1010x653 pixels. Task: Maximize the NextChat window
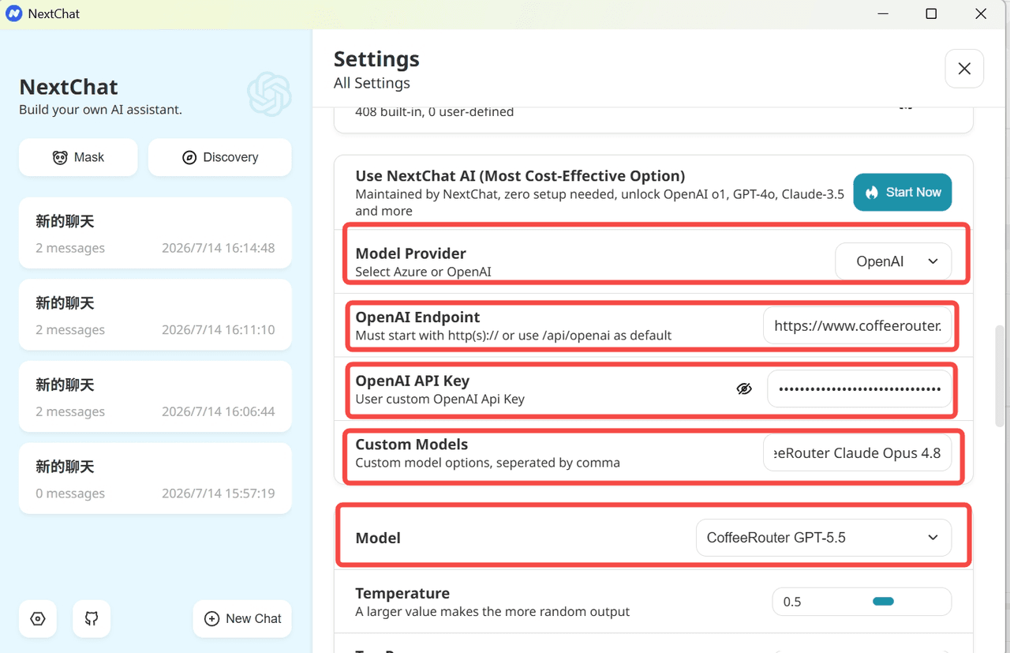tap(931, 13)
